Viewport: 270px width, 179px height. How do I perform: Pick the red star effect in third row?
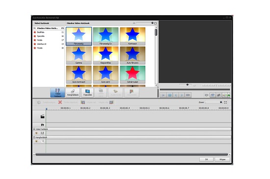click(x=133, y=75)
